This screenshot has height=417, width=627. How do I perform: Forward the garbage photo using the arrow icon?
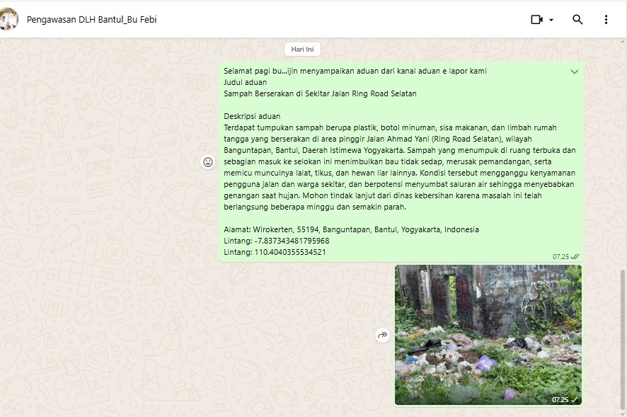pyautogui.click(x=382, y=336)
